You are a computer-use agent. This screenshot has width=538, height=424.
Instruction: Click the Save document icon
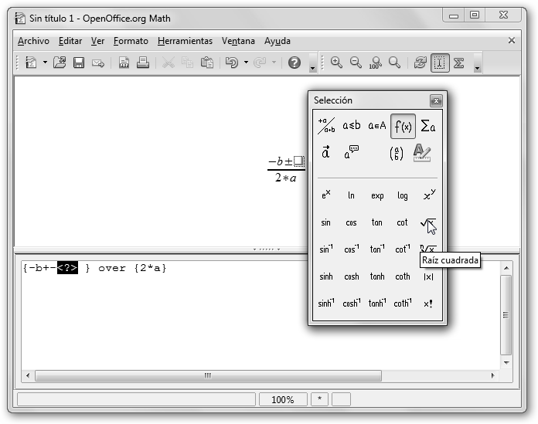[x=79, y=63]
